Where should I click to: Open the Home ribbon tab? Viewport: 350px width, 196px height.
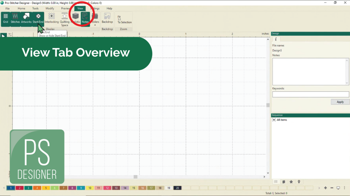(x=21, y=8)
